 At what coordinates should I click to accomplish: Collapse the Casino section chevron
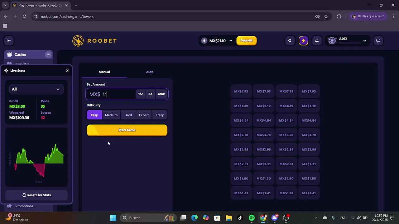48,54
